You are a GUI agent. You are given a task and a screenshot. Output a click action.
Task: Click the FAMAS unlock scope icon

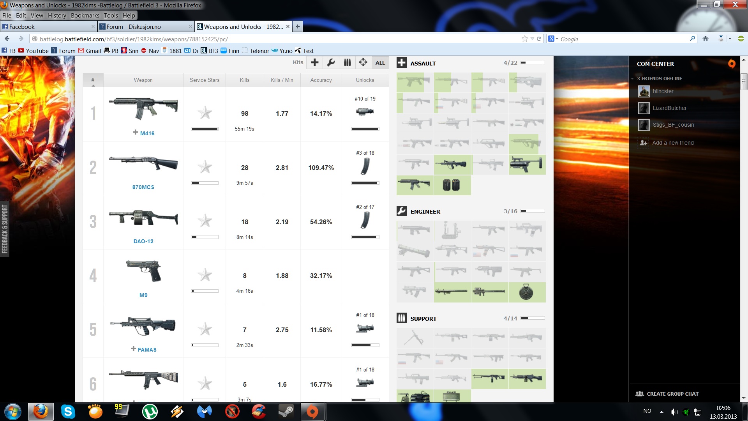tap(365, 329)
